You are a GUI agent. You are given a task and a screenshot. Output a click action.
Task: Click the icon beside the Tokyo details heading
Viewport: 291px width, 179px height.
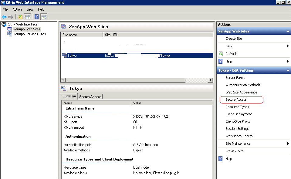click(64, 88)
